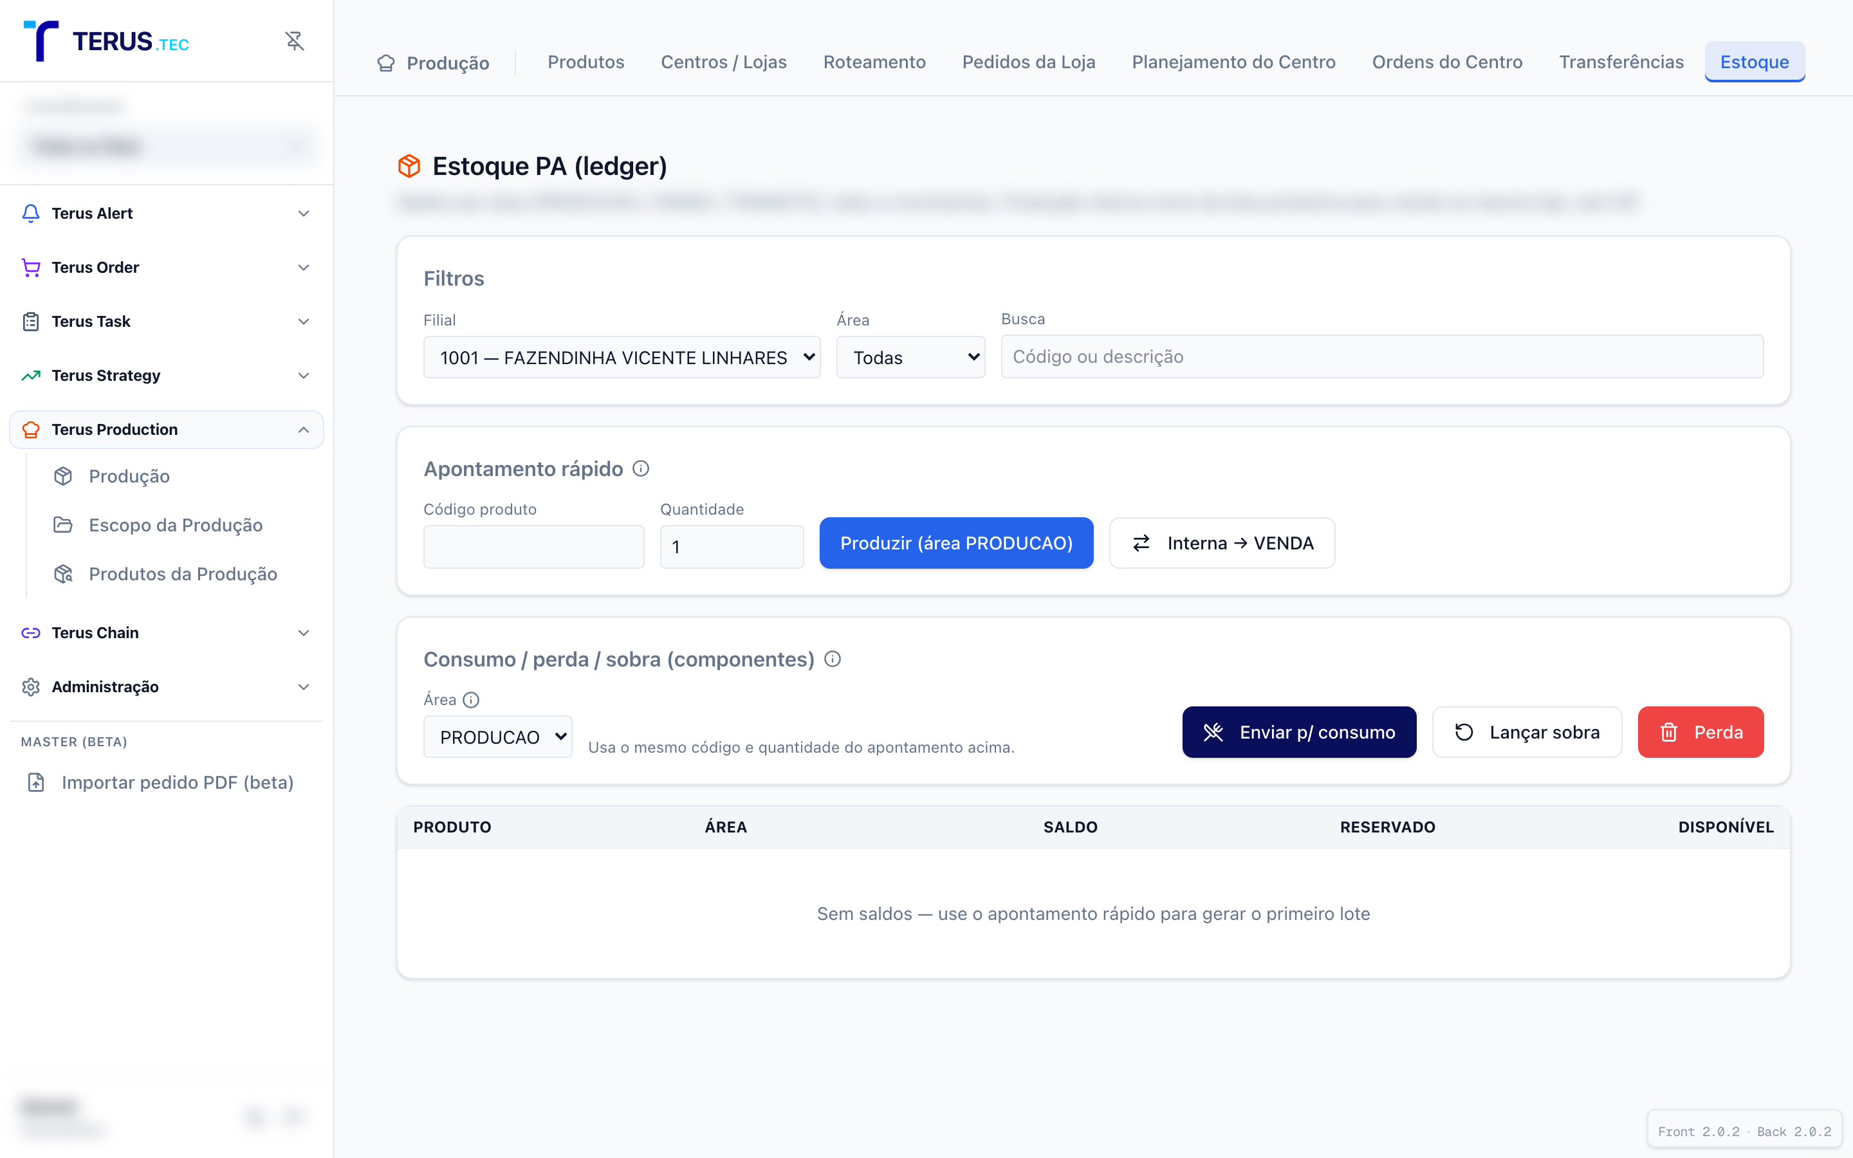1853x1158 pixels.
Task: Open the Roteamento tab
Action: click(874, 62)
